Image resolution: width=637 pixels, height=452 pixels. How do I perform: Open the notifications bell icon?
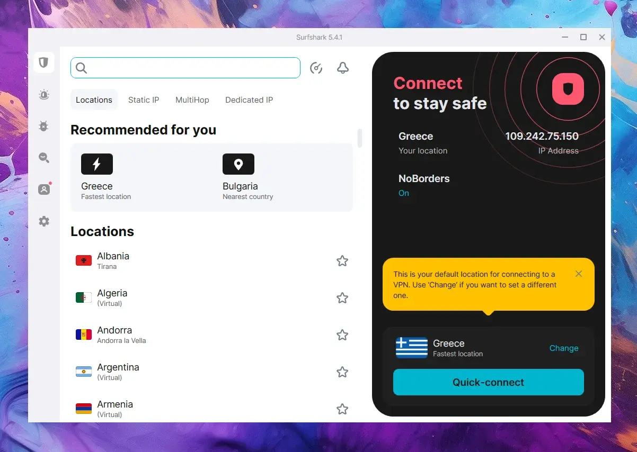pyautogui.click(x=343, y=68)
